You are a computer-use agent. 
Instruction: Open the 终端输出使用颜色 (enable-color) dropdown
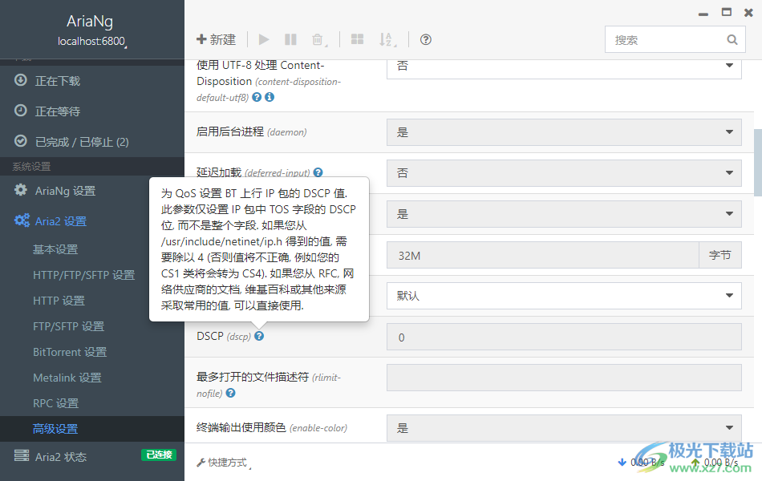coord(564,428)
